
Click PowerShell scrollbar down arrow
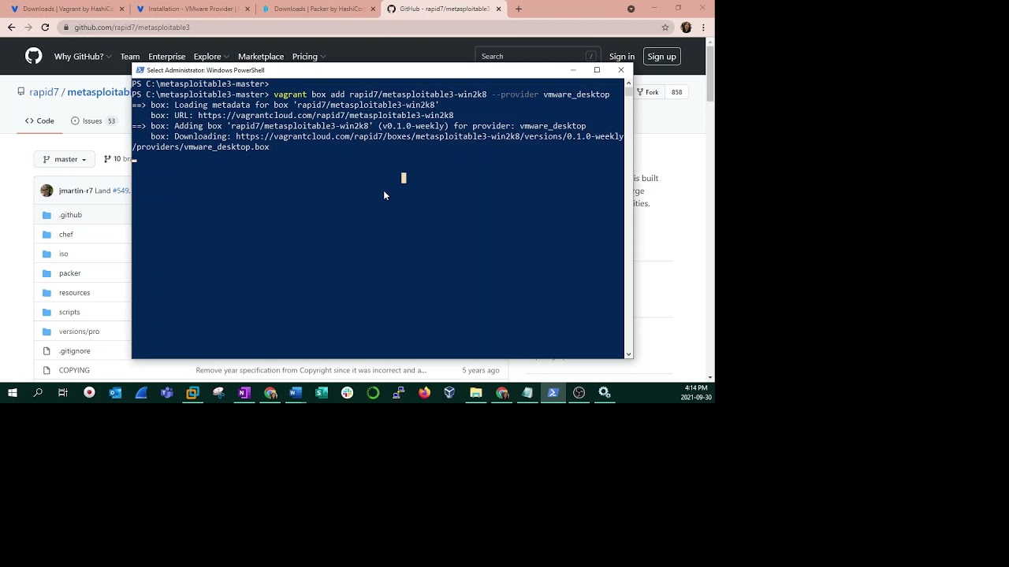point(628,354)
